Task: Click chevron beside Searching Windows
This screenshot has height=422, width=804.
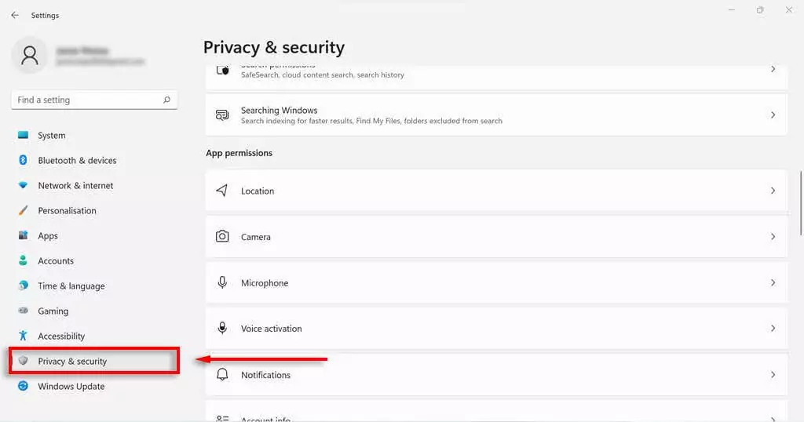Action: pos(773,115)
